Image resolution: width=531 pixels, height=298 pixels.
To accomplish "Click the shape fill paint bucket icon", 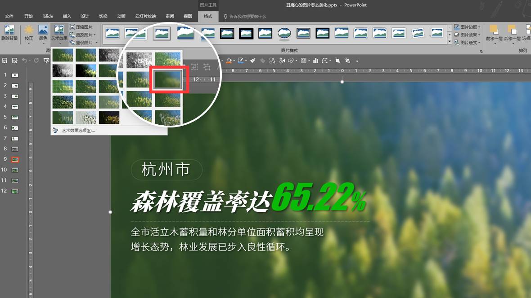I will (229, 61).
